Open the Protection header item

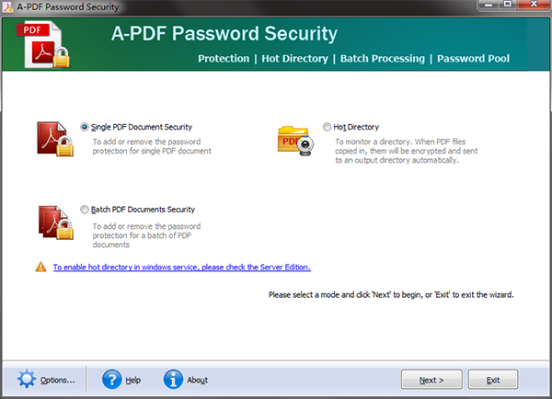(x=224, y=59)
